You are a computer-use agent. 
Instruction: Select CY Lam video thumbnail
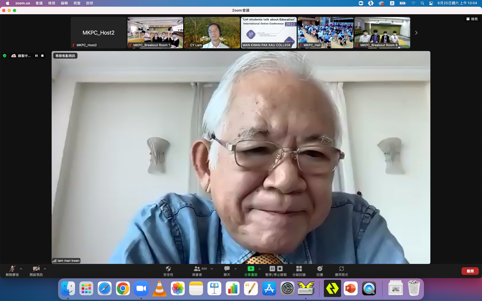[x=212, y=33]
